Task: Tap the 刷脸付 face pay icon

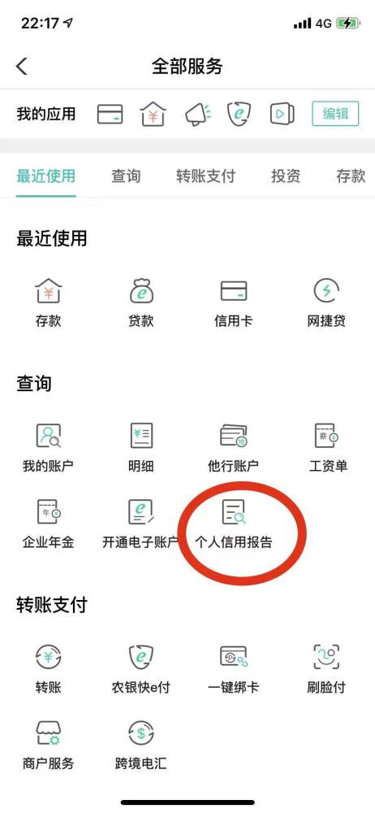Action: 326,657
